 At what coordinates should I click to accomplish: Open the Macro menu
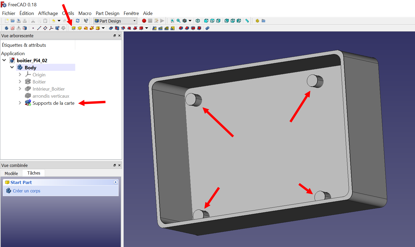click(x=85, y=13)
